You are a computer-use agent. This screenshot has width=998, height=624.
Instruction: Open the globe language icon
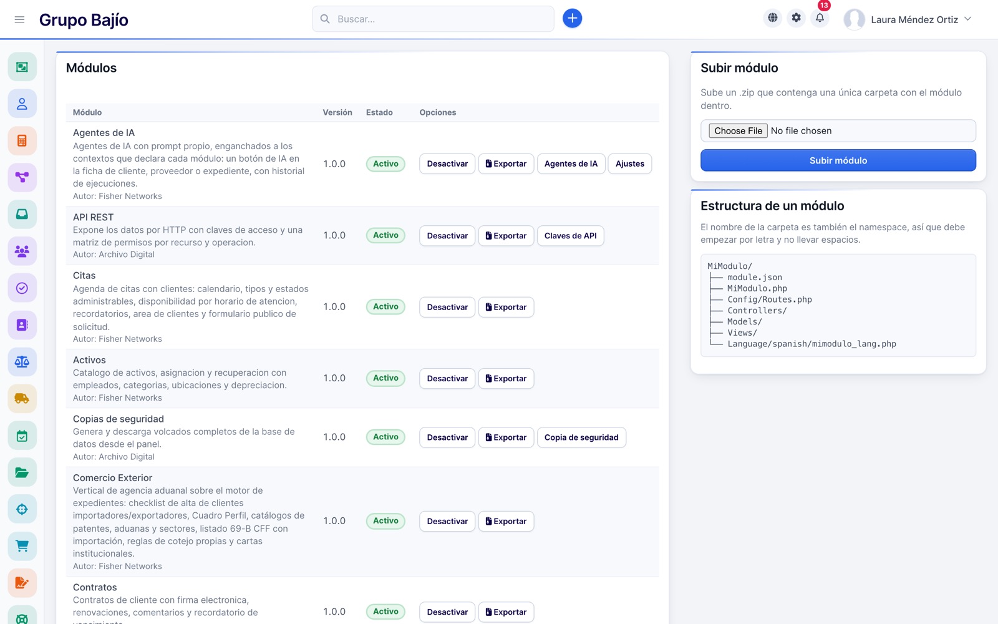coord(773,18)
